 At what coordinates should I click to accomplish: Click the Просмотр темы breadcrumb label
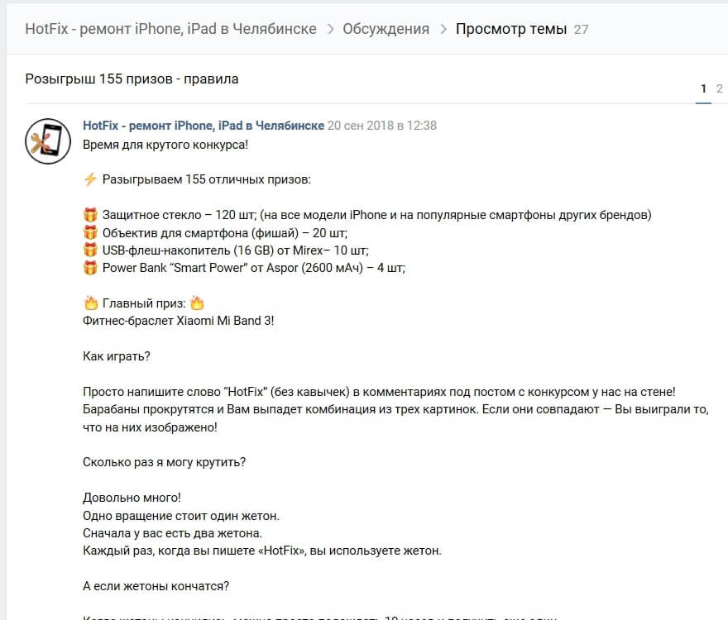[x=510, y=29]
